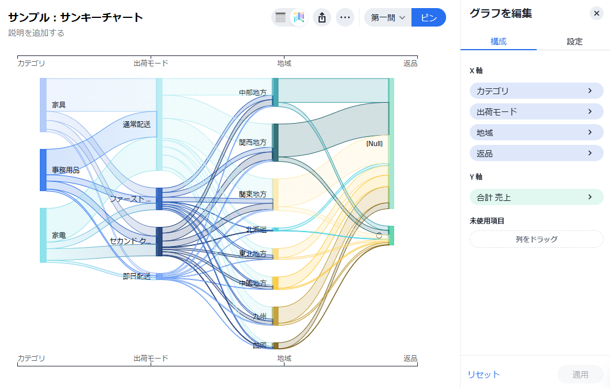This screenshot has width=610, height=388.
Task: Select the 構成 tab
Action: click(x=499, y=42)
